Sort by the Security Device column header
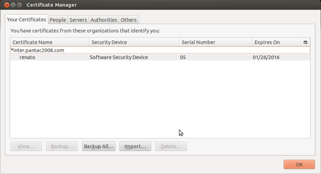This screenshot has height=174, width=321. click(134, 42)
